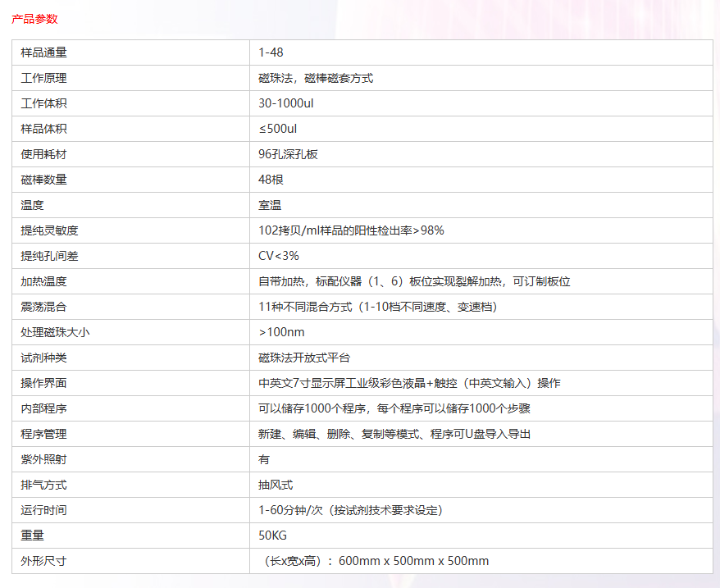Click the >100nm bead size value
The width and height of the screenshot is (720, 588).
tap(281, 332)
